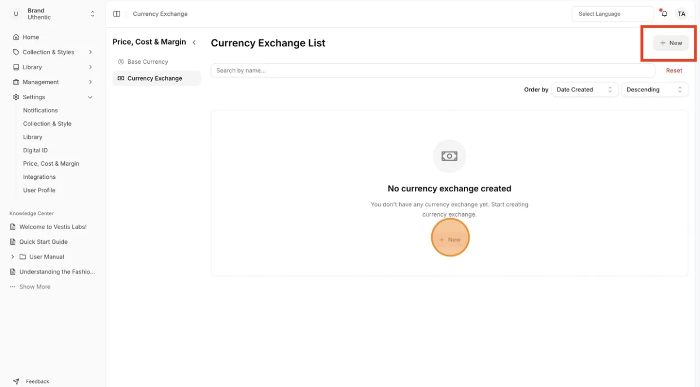Screen dimensions: 700x387
Task: Click the U brand logo badge
Action: click(16, 14)
